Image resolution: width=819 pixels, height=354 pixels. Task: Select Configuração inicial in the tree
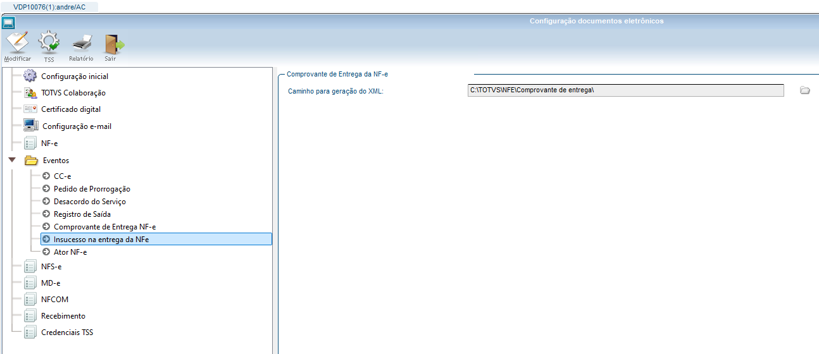tap(75, 76)
